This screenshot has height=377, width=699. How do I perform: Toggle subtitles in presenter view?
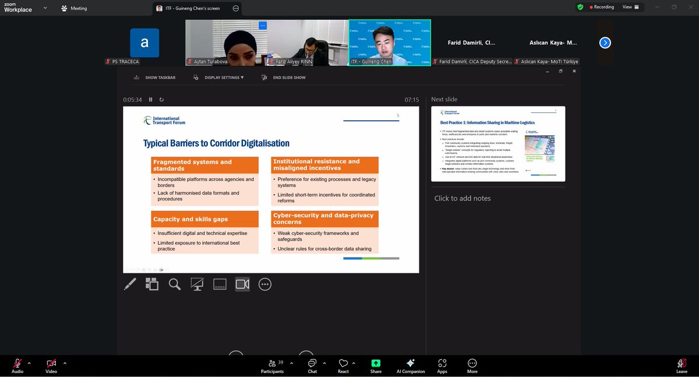point(220,284)
